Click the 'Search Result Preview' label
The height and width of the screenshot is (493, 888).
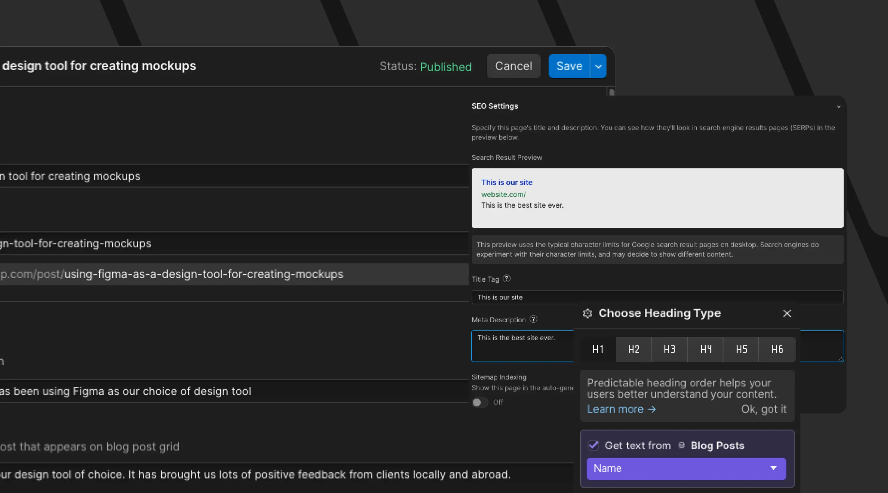[507, 157]
